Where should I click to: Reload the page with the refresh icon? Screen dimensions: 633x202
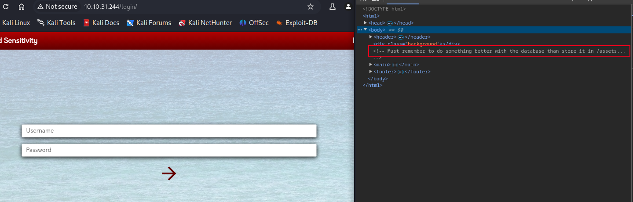click(6, 7)
